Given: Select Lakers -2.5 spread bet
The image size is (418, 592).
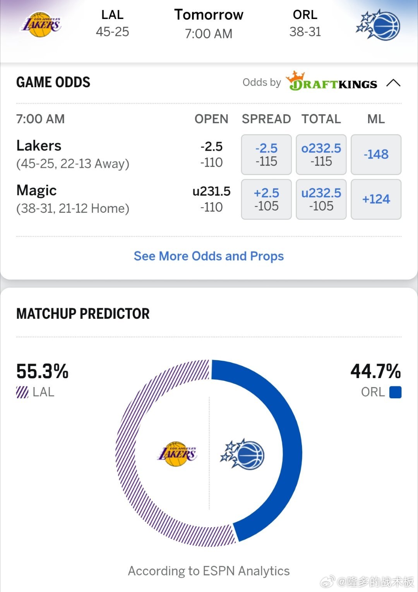Looking at the screenshot, I should point(266,155).
